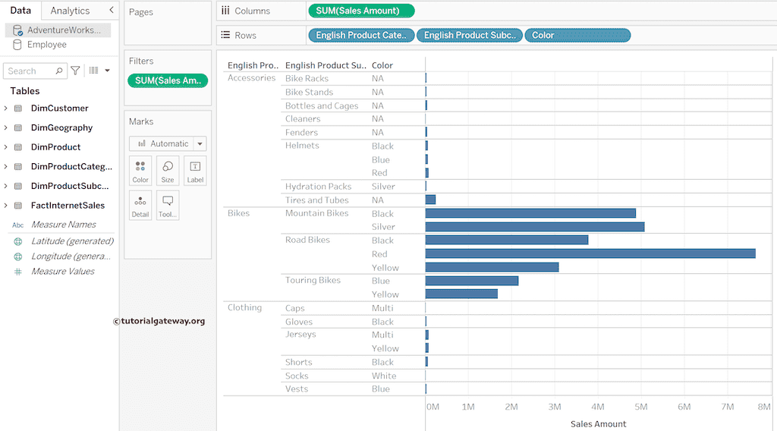Click the list view icon in Data pane
Screen dimensions: 777x431
point(94,71)
